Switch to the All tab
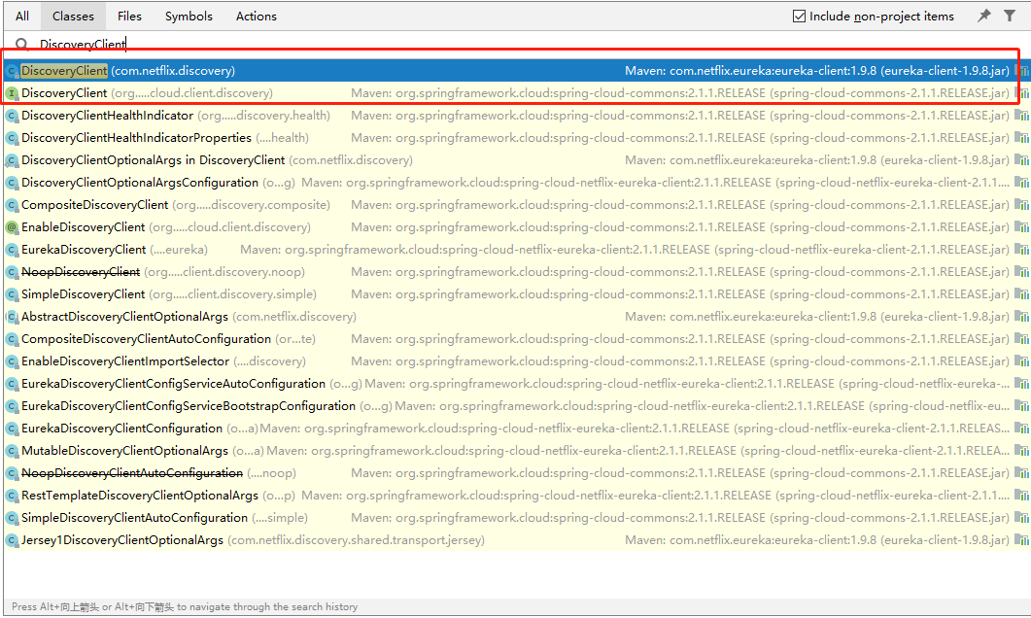The width and height of the screenshot is (1031, 618). coord(22,16)
